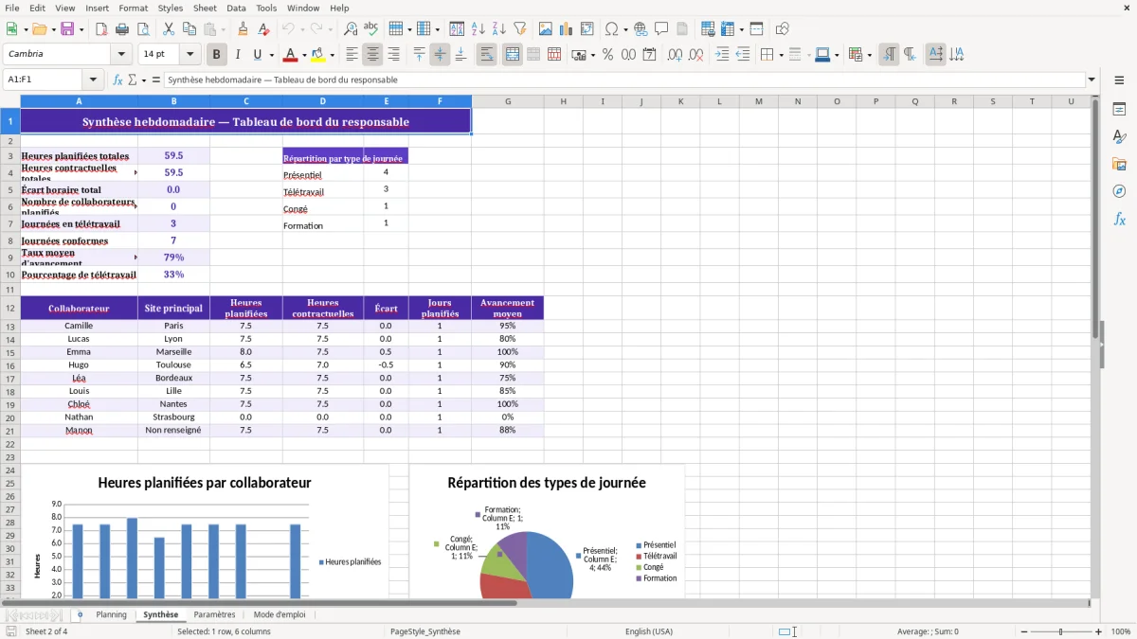The image size is (1137, 639).
Task: Toggle Italic formatting
Action: pos(238,55)
